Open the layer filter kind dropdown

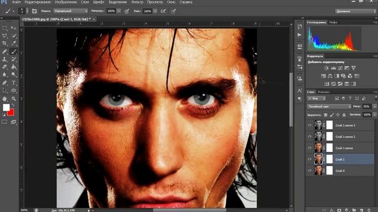click(317, 98)
